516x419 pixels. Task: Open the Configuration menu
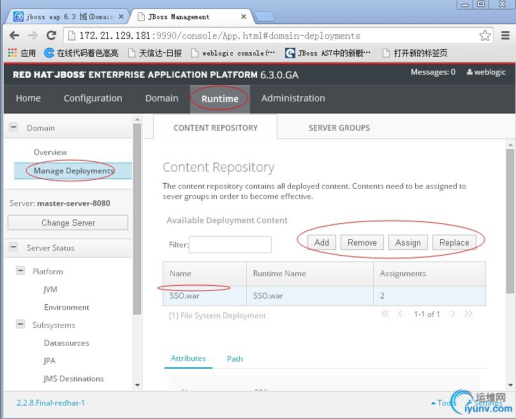(92, 98)
